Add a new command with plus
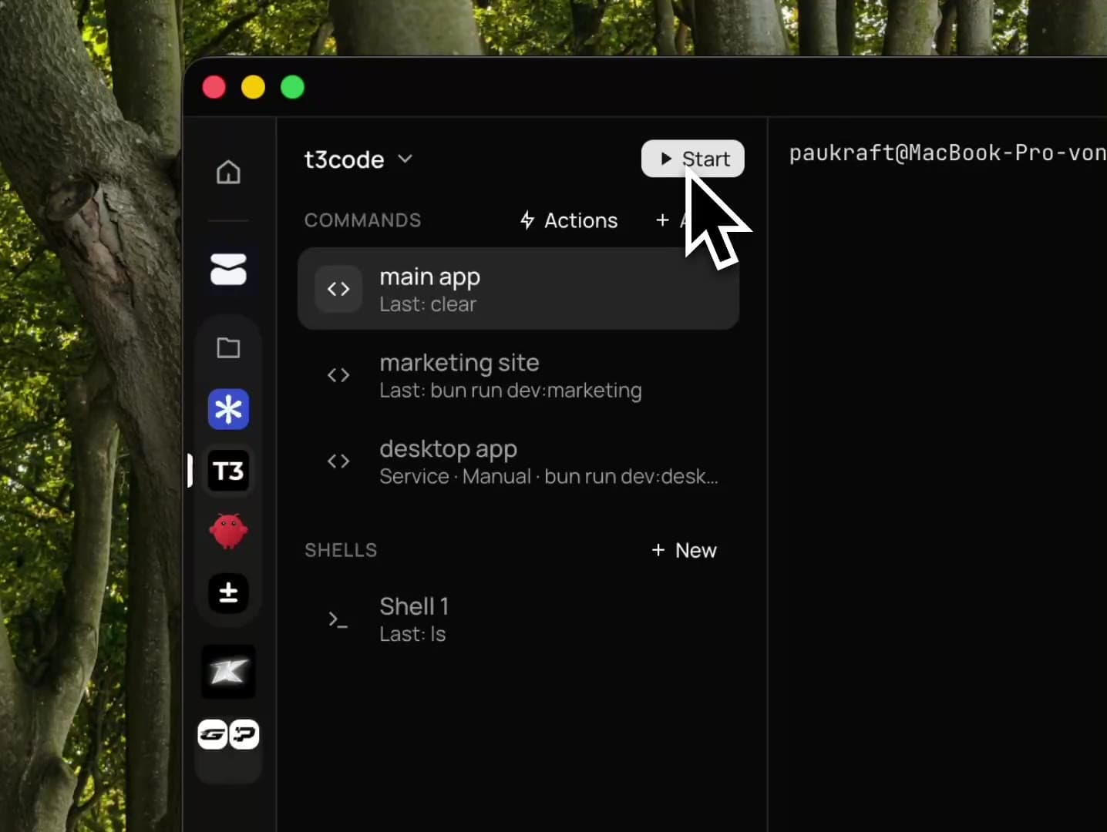Image resolution: width=1107 pixels, height=832 pixels. click(663, 220)
